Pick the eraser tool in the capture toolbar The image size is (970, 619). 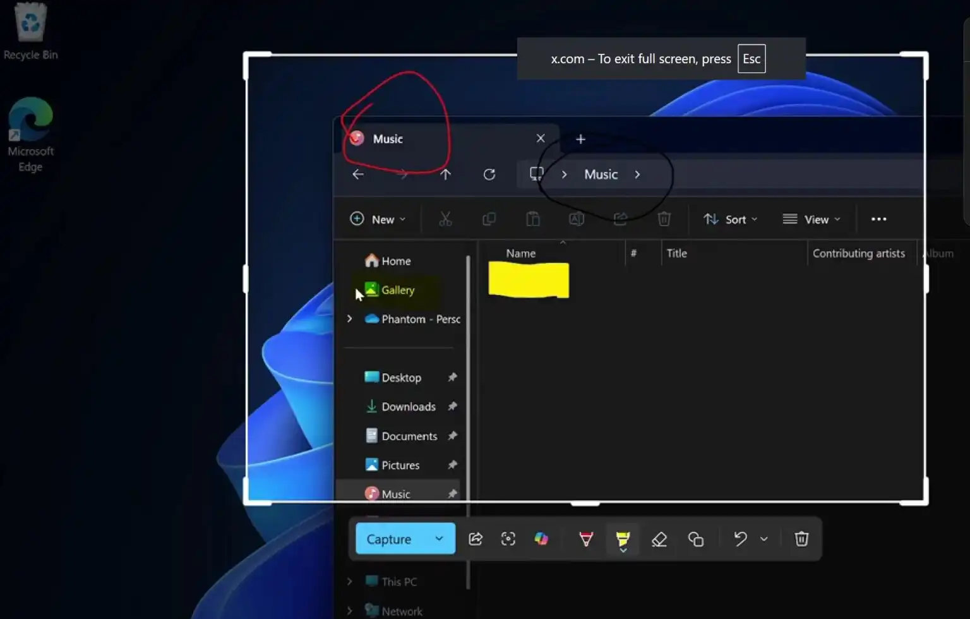tap(659, 539)
